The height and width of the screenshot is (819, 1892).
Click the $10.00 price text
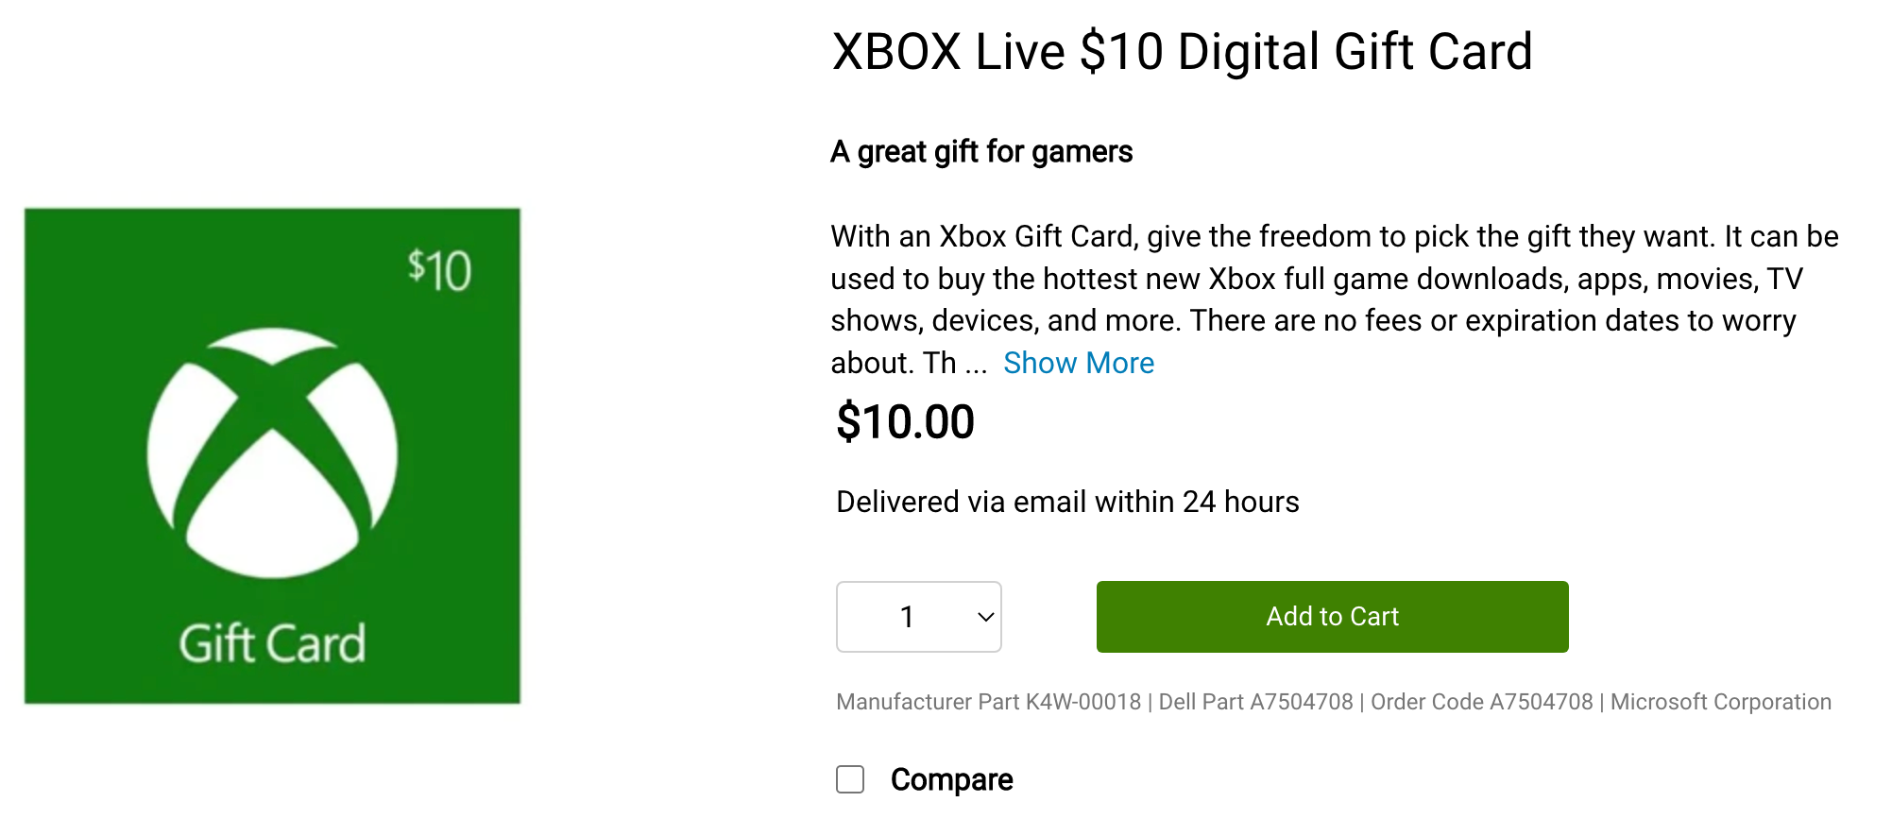[905, 421]
